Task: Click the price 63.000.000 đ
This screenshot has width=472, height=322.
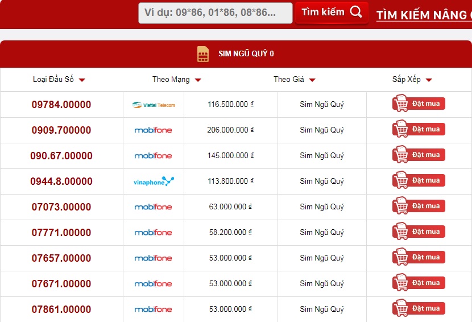Action: tap(230, 207)
